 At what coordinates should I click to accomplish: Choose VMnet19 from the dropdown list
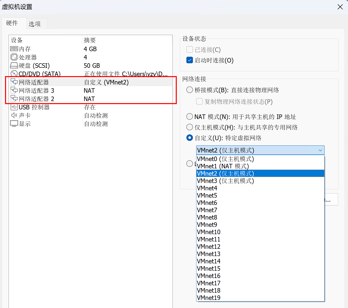click(260, 298)
